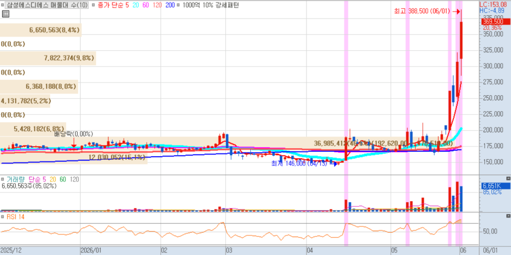Click the 단순 5 volume average legend
The image size is (511, 255).
(x=38, y=179)
